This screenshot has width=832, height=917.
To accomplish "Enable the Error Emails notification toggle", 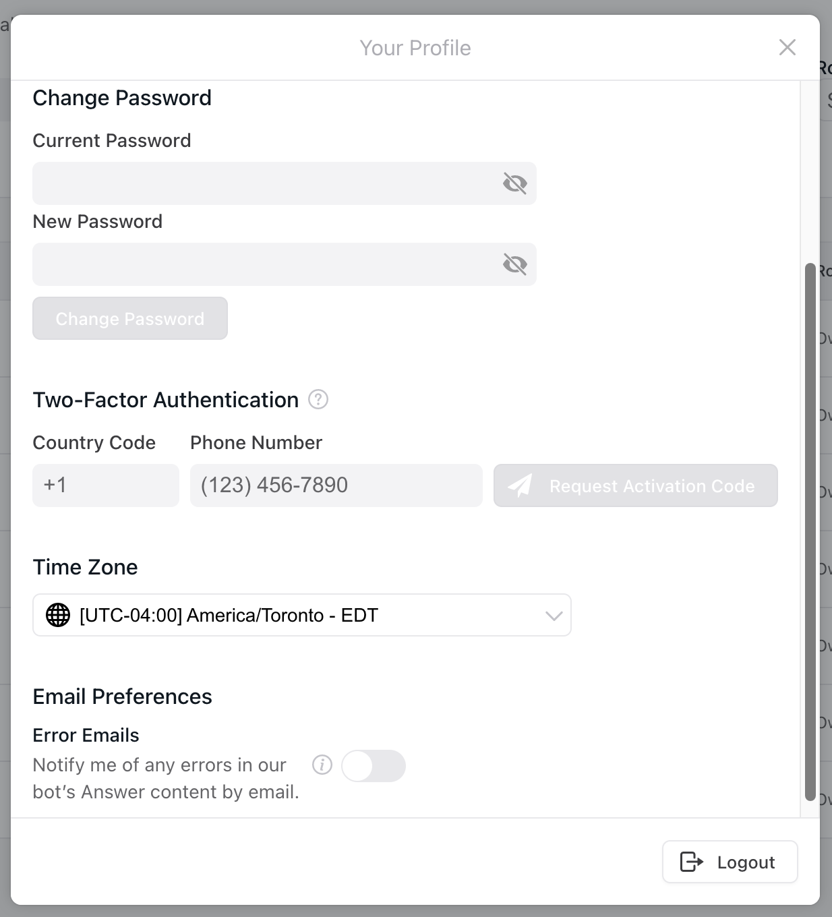I will (x=374, y=765).
